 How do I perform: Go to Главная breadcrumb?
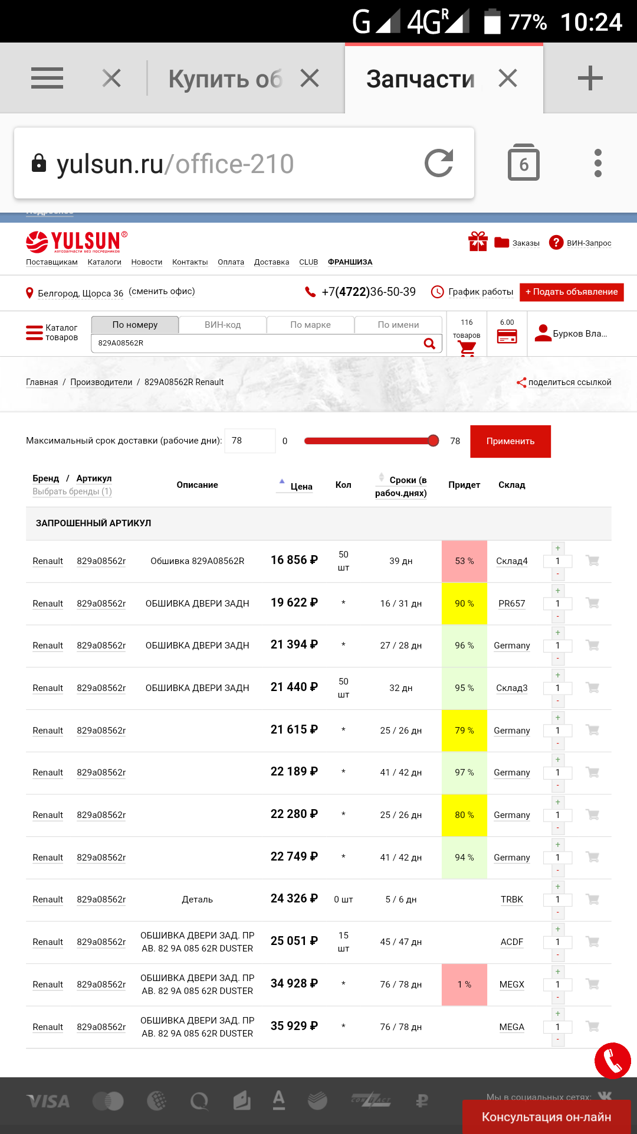[42, 382]
